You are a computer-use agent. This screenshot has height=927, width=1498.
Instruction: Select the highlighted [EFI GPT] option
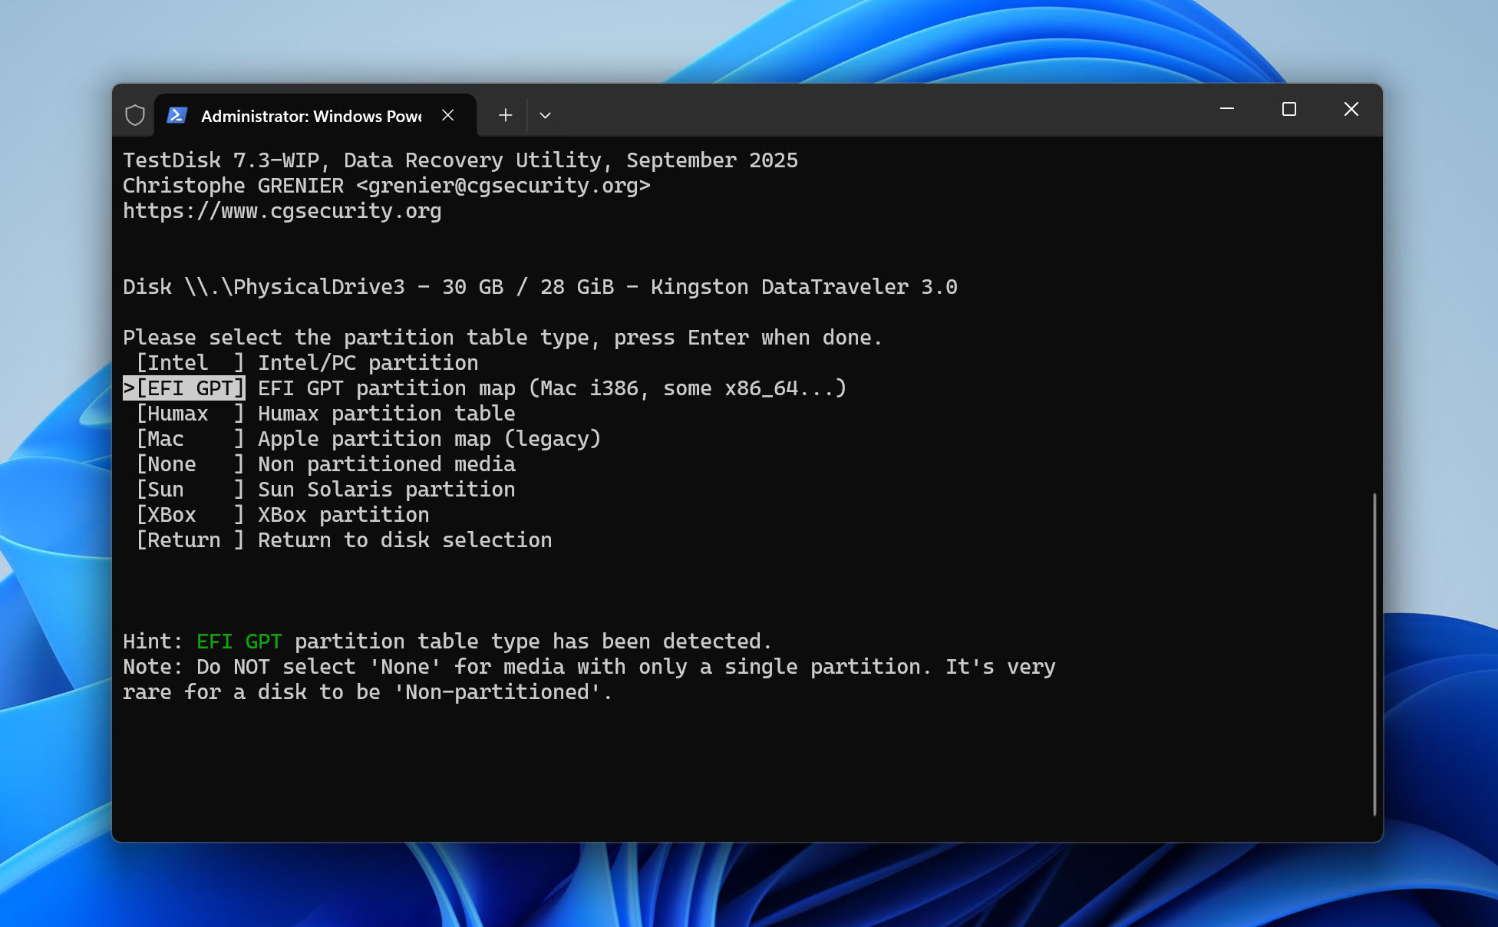point(184,388)
